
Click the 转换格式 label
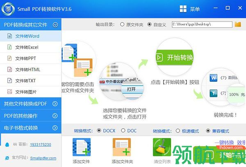pyautogui.click(x=83, y=131)
